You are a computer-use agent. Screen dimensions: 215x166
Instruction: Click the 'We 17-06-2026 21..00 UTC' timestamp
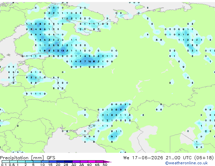(157, 158)
